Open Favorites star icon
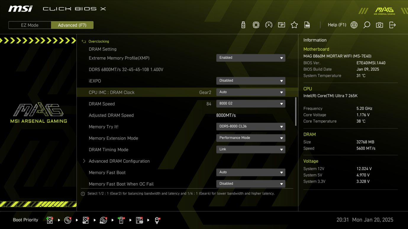Image resolution: width=408 pixels, height=229 pixels. click(294, 25)
